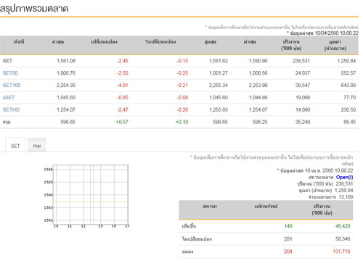Click the declining securities count 204

coord(288,252)
